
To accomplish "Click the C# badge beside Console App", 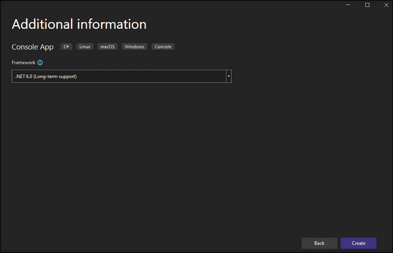I will point(66,46).
